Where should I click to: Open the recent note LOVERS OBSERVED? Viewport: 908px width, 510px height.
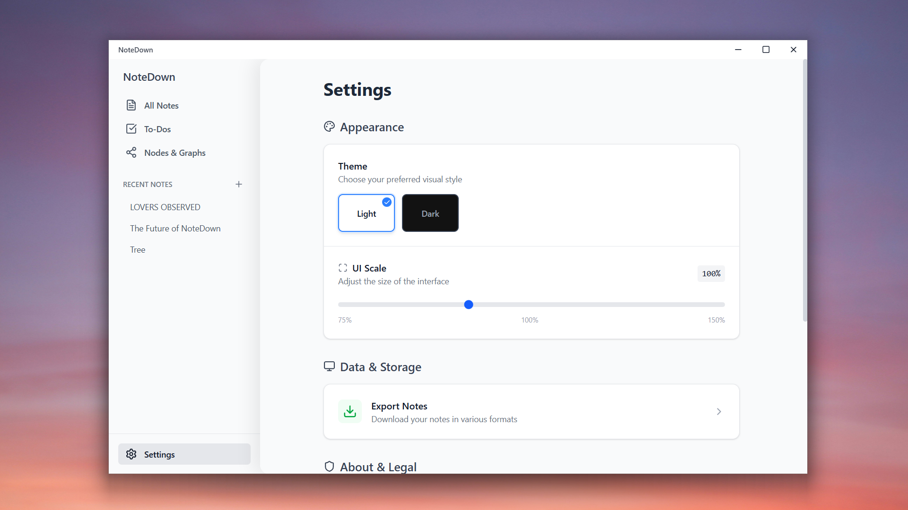click(x=165, y=207)
